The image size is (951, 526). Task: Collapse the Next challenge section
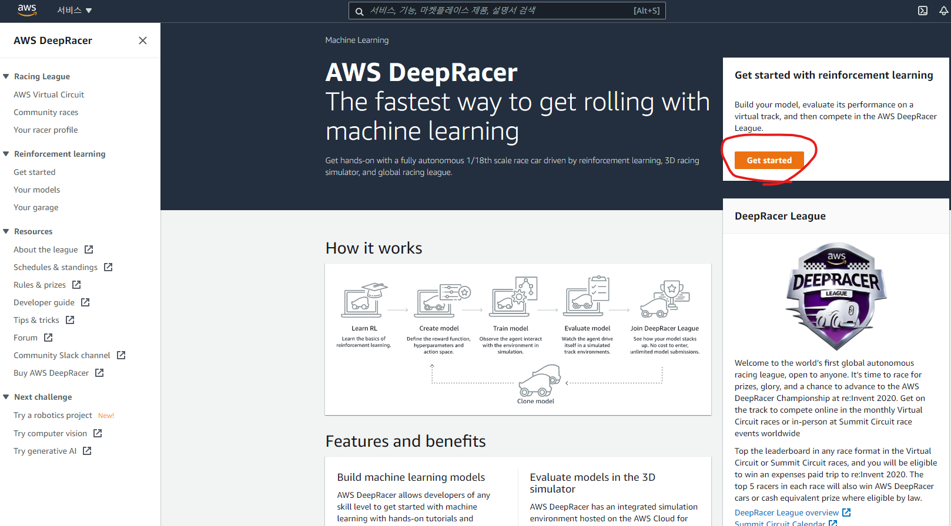(x=6, y=397)
